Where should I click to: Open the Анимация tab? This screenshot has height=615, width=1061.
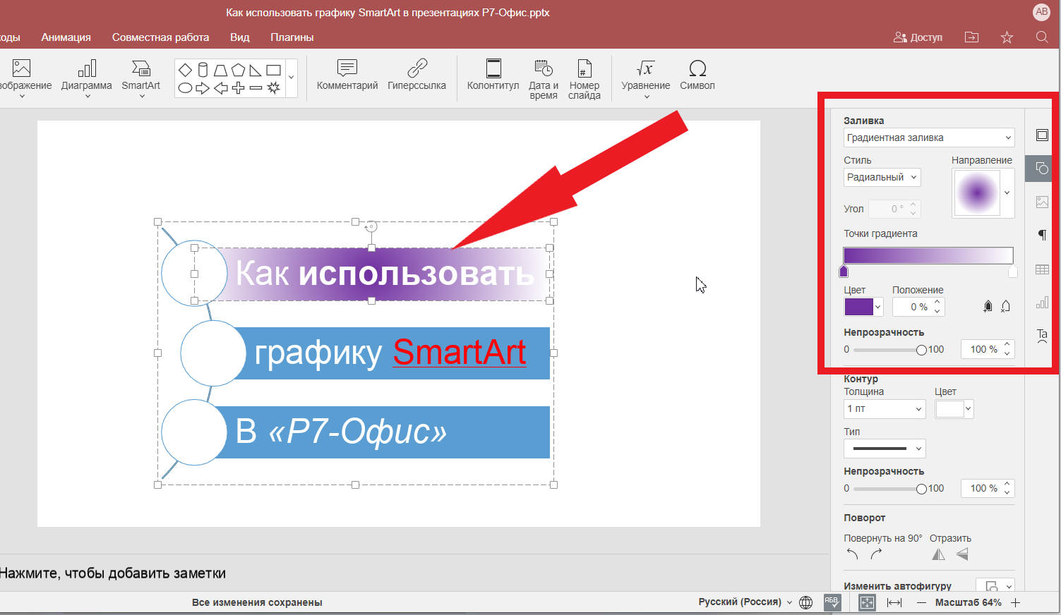66,37
